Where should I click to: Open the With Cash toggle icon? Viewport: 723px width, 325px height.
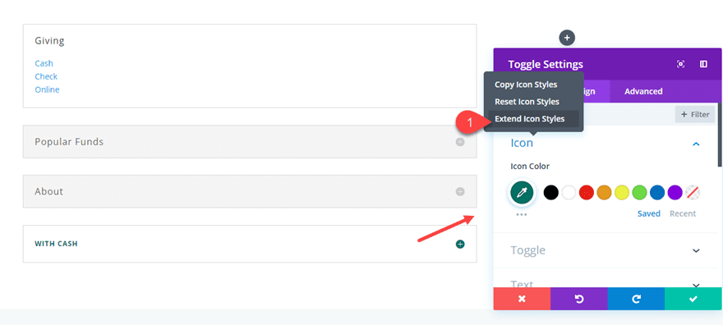pyautogui.click(x=460, y=244)
